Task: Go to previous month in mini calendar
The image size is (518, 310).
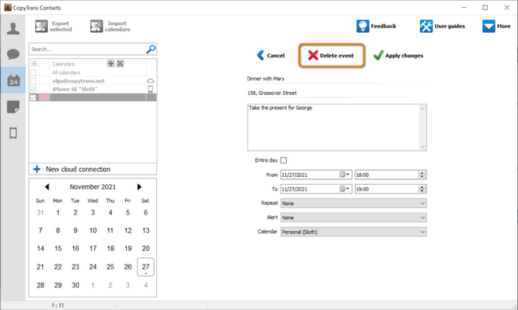Action: (x=47, y=187)
